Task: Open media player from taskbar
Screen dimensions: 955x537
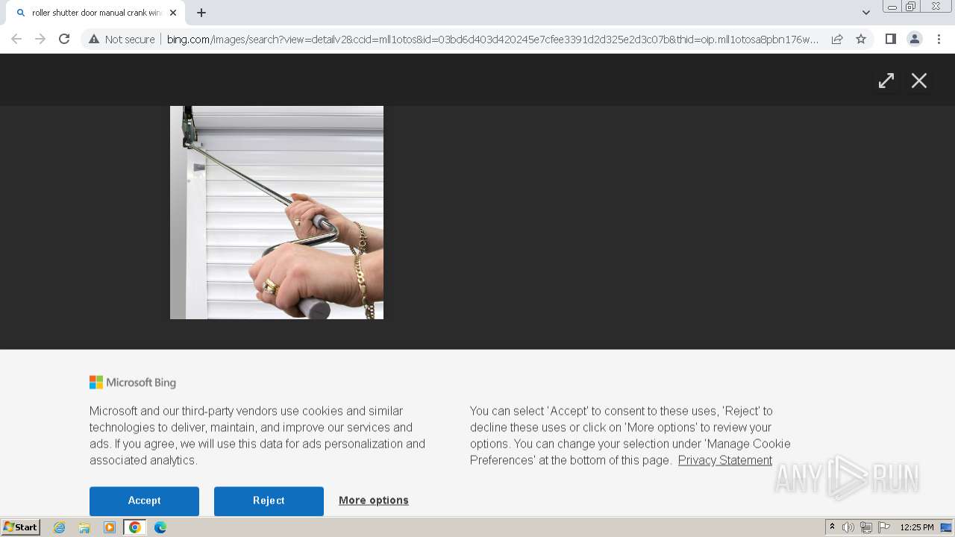Action: (x=110, y=527)
